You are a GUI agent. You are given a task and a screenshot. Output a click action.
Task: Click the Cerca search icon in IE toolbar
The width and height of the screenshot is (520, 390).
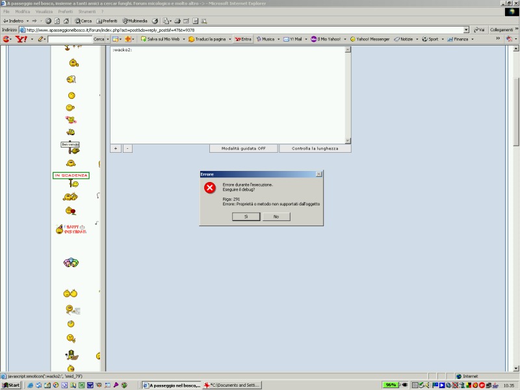click(x=84, y=21)
